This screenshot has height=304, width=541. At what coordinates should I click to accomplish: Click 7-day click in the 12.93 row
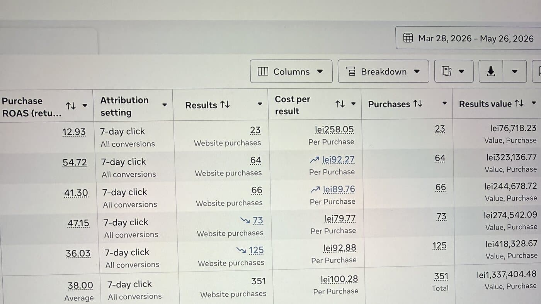tap(122, 132)
